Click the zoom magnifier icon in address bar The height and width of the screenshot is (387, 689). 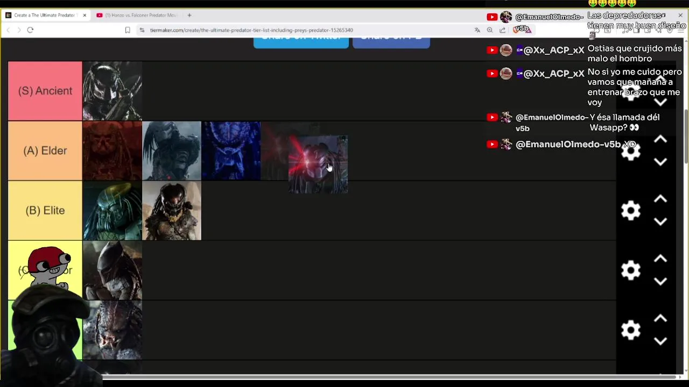(x=489, y=30)
